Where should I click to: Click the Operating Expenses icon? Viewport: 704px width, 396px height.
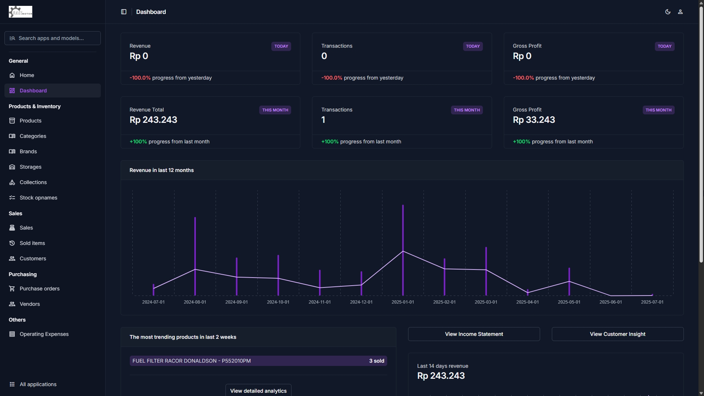12,334
